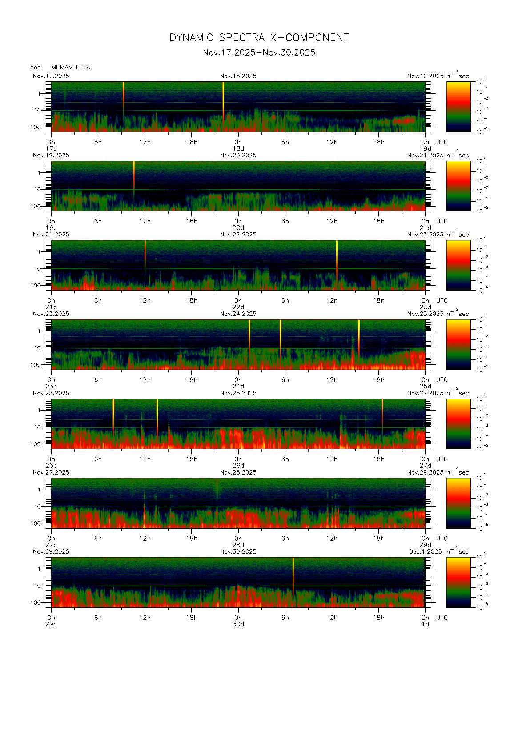Screen dimensions: 518x746
Task: Click the sixth spectrogram panel with no spikes
Action: click(238, 503)
